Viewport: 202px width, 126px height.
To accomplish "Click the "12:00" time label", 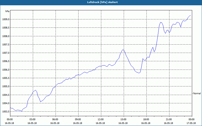I will pyautogui.click(x=101, y=119).
